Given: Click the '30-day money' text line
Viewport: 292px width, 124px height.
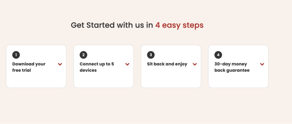Looking at the screenshot, I should 231,64.
